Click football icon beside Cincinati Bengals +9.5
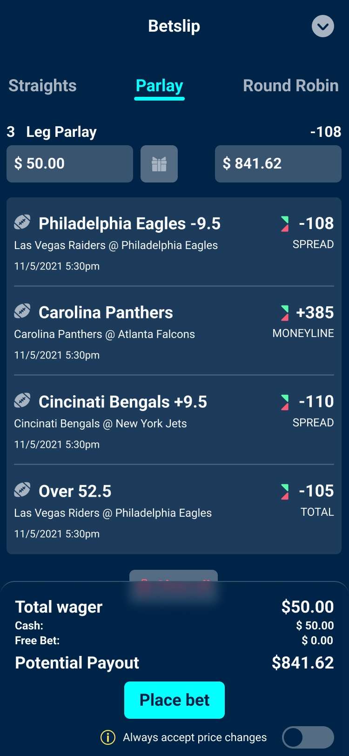Screen dimensions: 349x756 point(22,400)
